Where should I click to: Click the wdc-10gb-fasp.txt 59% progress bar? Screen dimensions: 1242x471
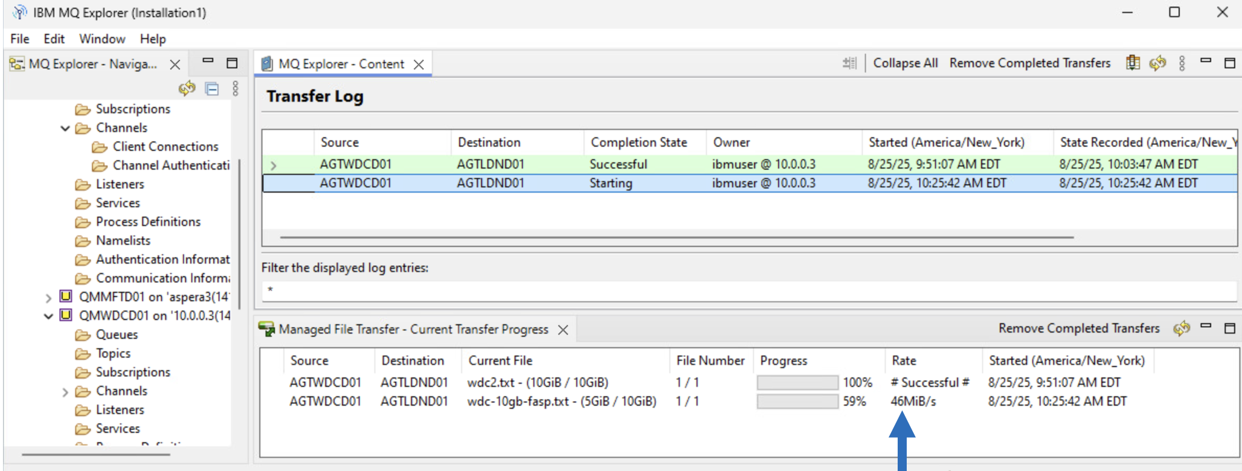click(797, 401)
